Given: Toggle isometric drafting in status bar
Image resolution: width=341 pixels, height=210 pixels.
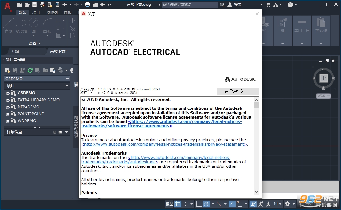Looking at the screenshot, I should [x=219, y=204].
